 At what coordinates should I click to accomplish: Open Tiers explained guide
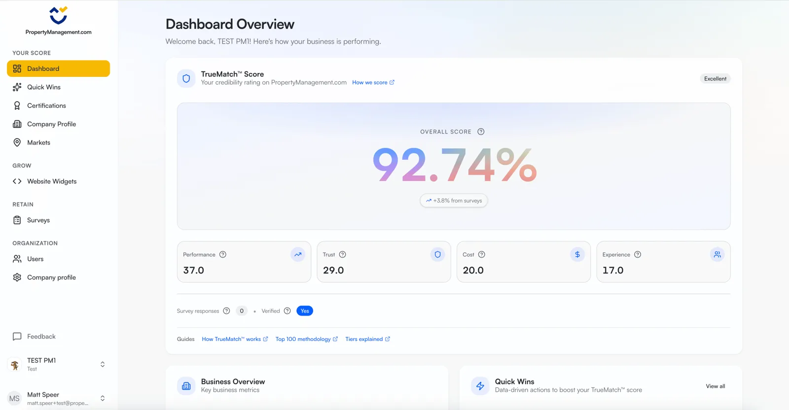368,339
